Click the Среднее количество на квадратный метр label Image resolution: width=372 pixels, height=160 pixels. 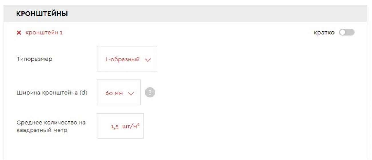pos(51,126)
